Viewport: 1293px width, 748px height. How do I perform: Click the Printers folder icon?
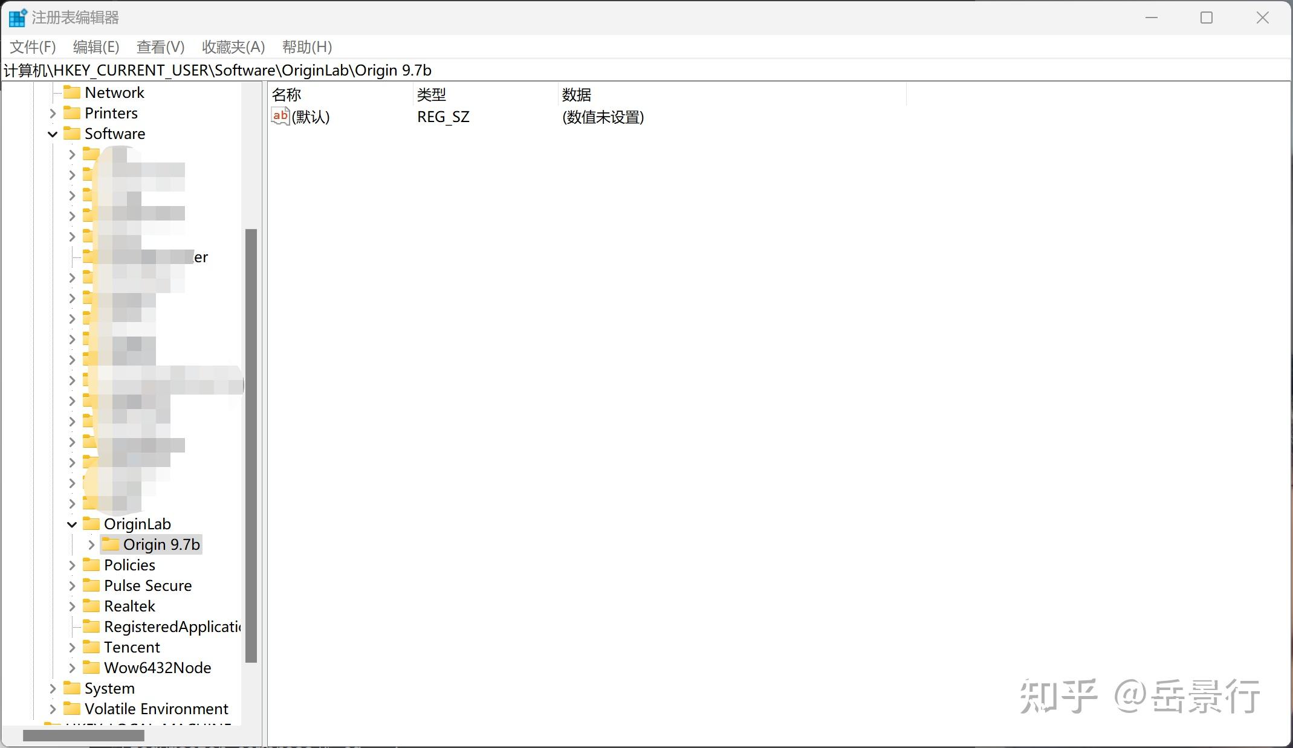point(72,113)
